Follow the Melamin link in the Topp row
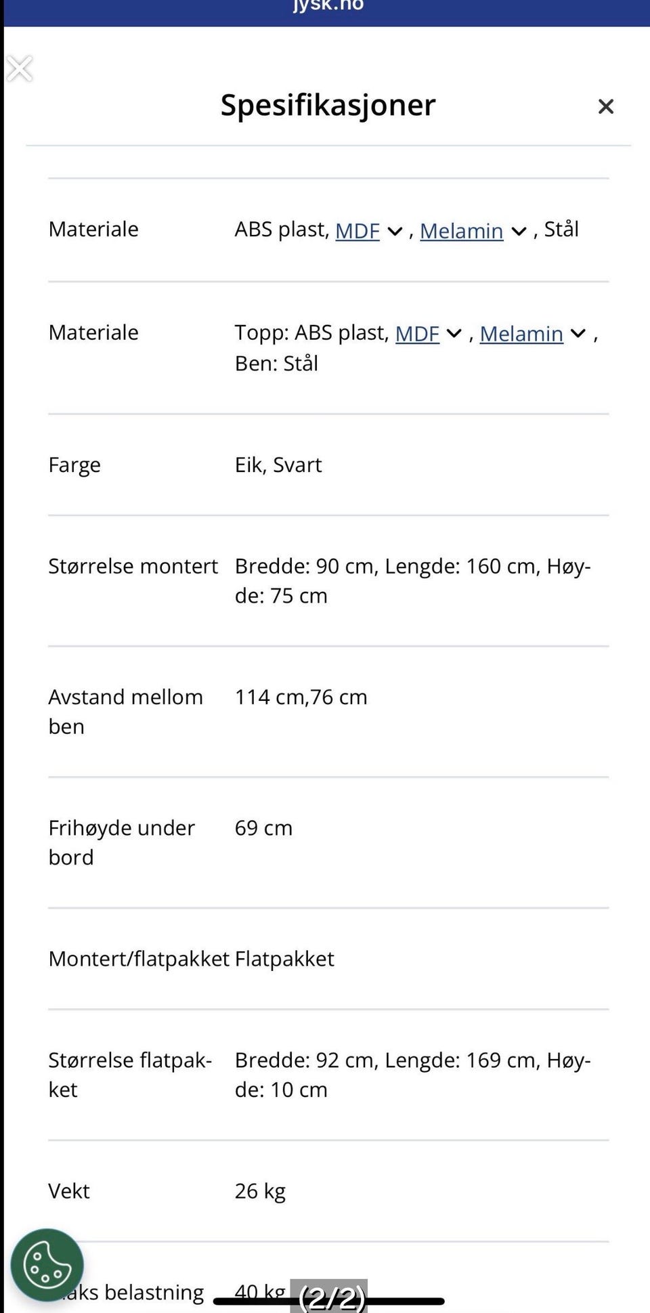This screenshot has height=1313, width=650. [521, 334]
